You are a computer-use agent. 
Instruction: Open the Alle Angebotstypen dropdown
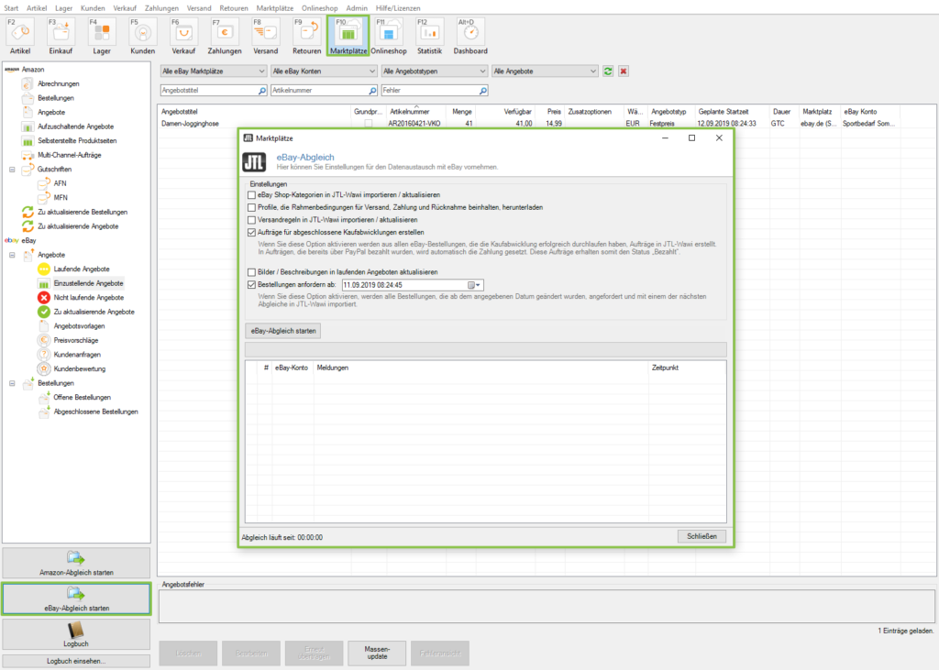(x=433, y=71)
